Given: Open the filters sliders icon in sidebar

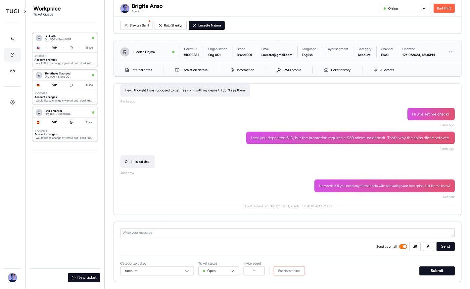Looking at the screenshot, I should coord(13,39).
